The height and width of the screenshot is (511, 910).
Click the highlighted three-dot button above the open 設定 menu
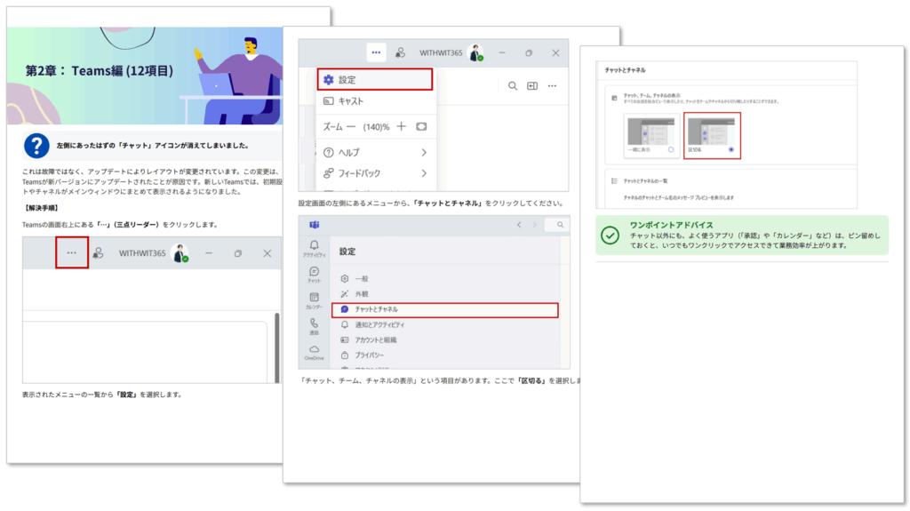376,52
